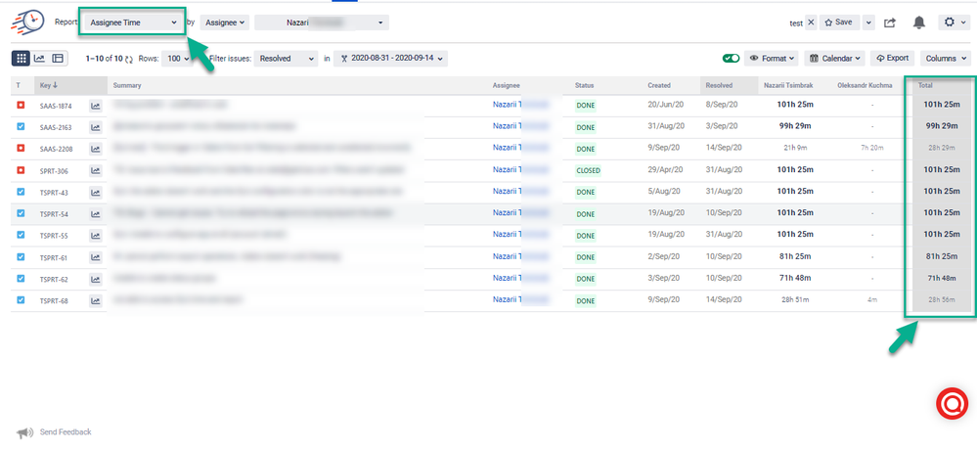Open chart for issue TSPRT-43

point(95,193)
